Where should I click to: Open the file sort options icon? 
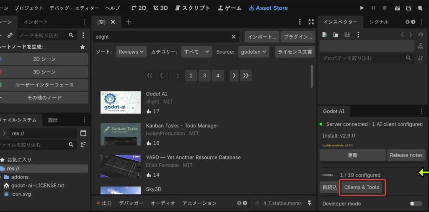tap(83, 145)
